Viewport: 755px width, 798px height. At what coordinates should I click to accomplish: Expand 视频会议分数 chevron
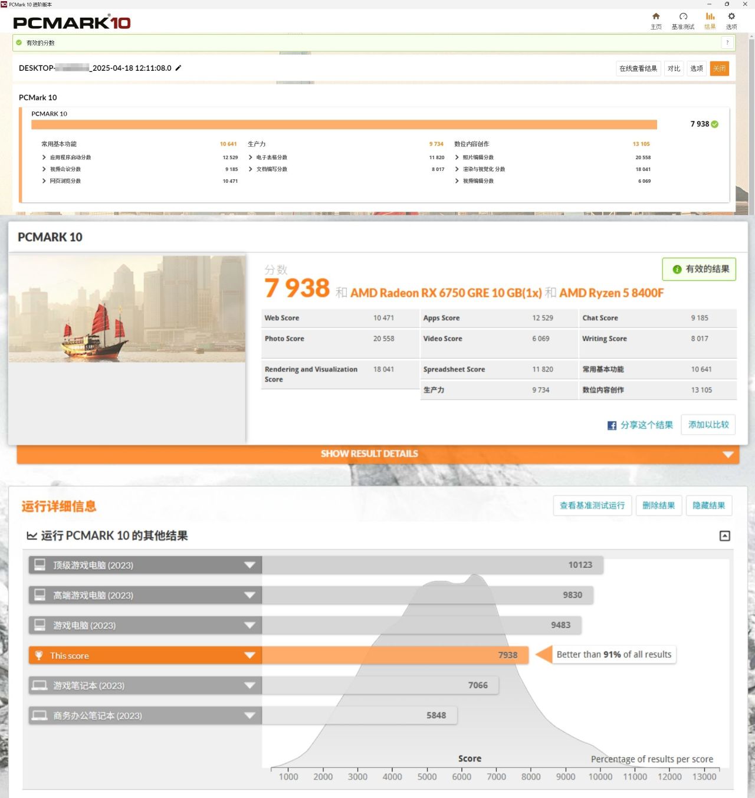pyautogui.click(x=44, y=169)
